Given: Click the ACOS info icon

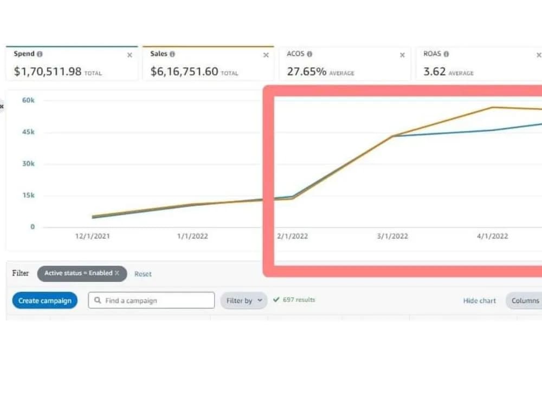Looking at the screenshot, I should 309,54.
